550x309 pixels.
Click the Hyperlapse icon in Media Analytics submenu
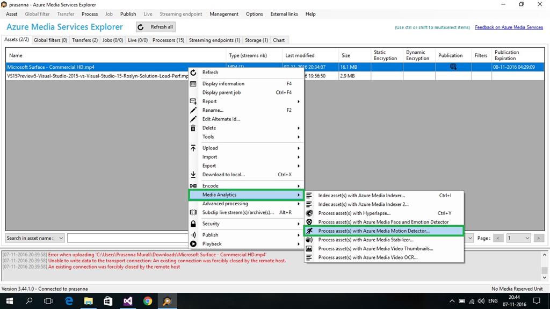(309, 213)
